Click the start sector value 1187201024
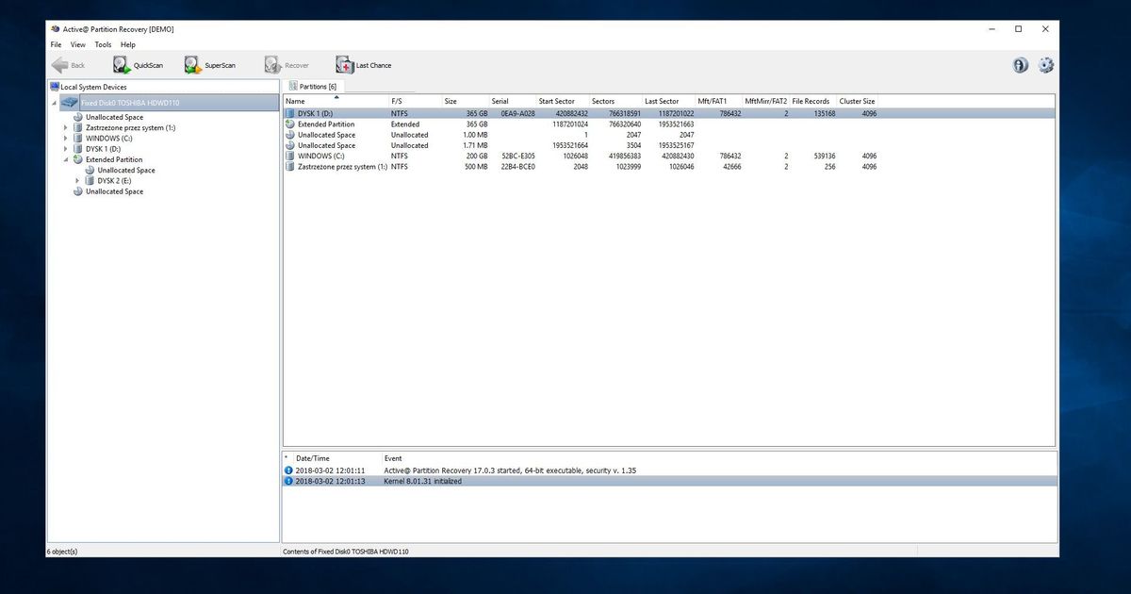The width and height of the screenshot is (1131, 594). (x=570, y=124)
